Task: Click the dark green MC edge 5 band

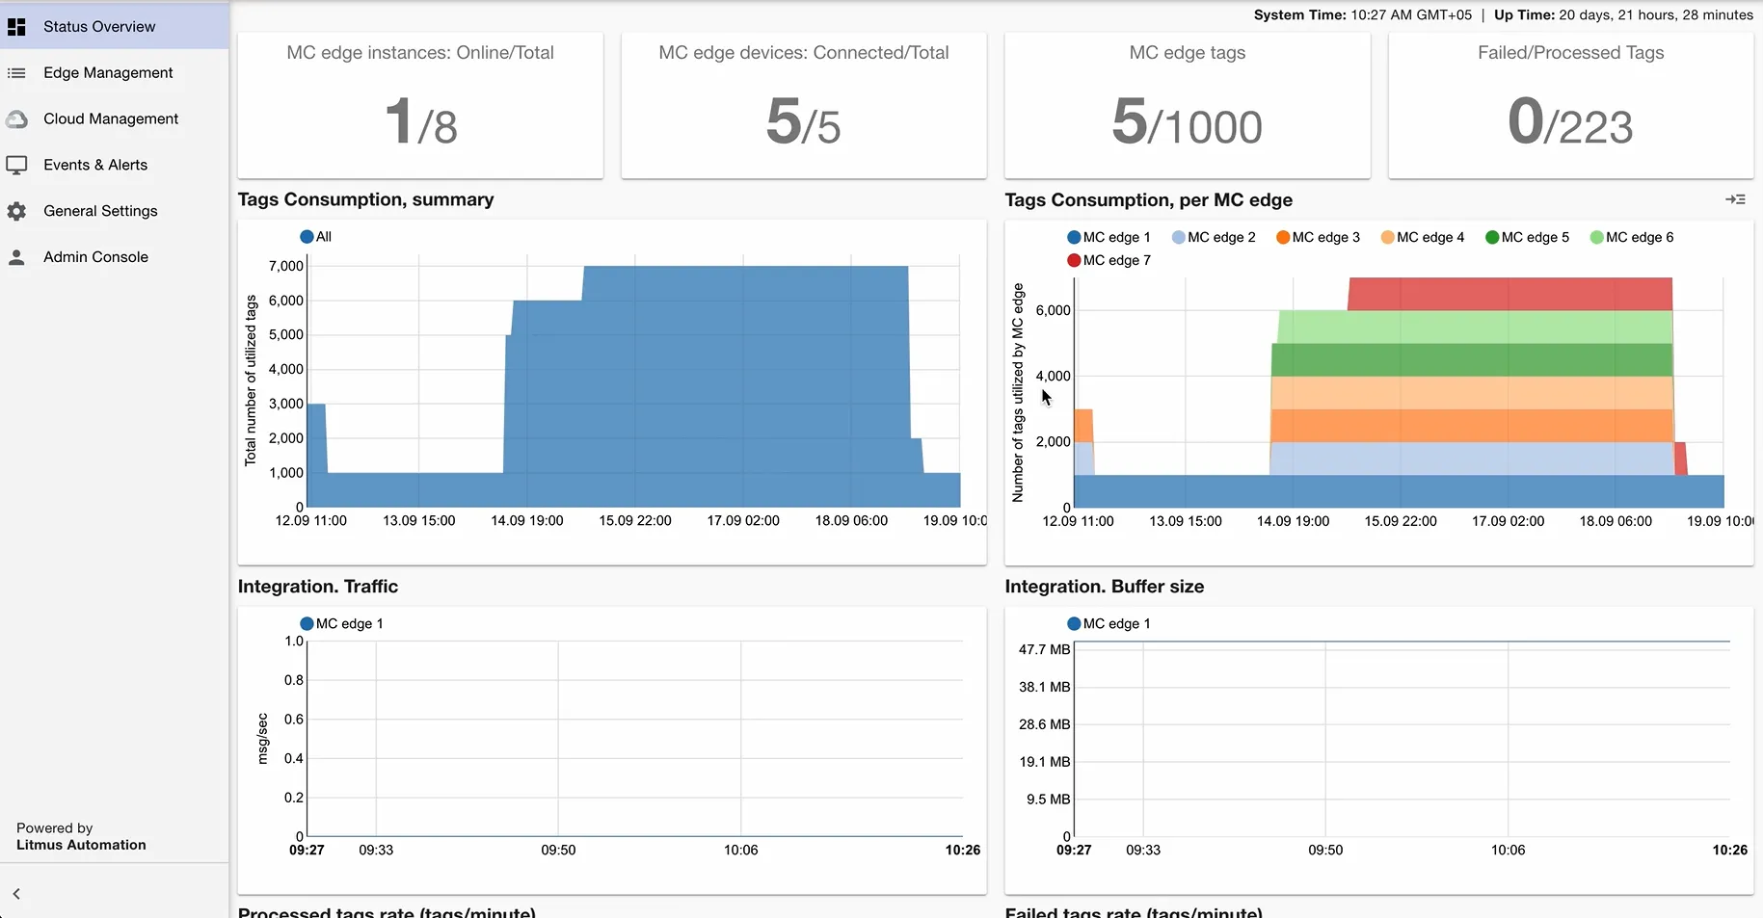Action: coord(1472,360)
